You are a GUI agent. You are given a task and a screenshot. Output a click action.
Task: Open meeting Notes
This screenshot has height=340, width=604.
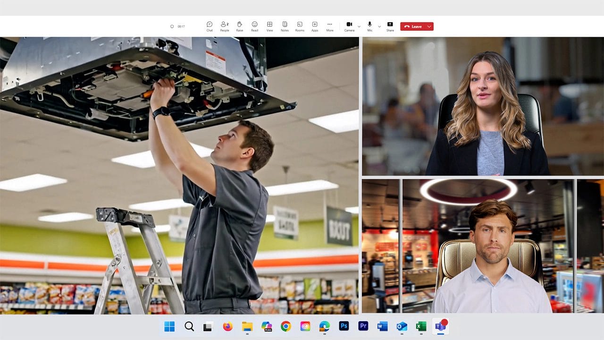coord(285,26)
